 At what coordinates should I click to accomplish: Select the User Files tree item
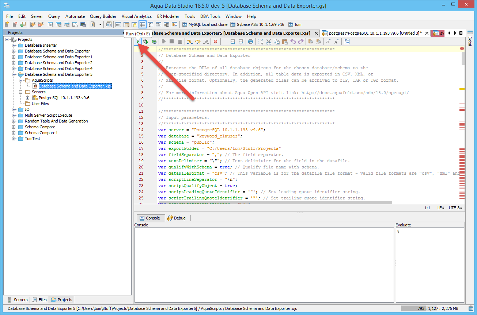pos(40,104)
